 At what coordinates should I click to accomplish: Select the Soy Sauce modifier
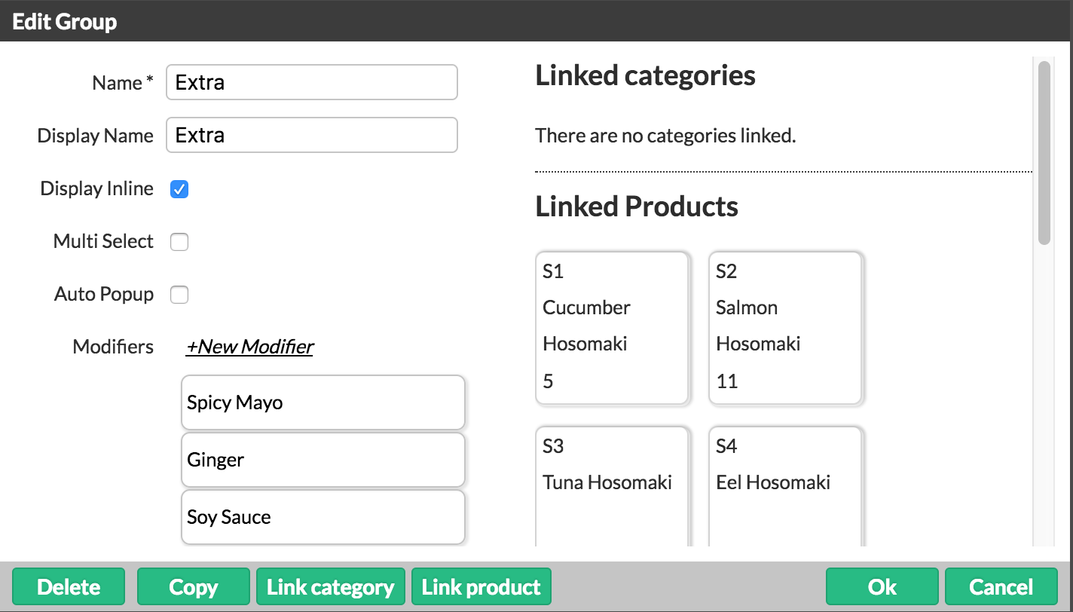click(323, 517)
